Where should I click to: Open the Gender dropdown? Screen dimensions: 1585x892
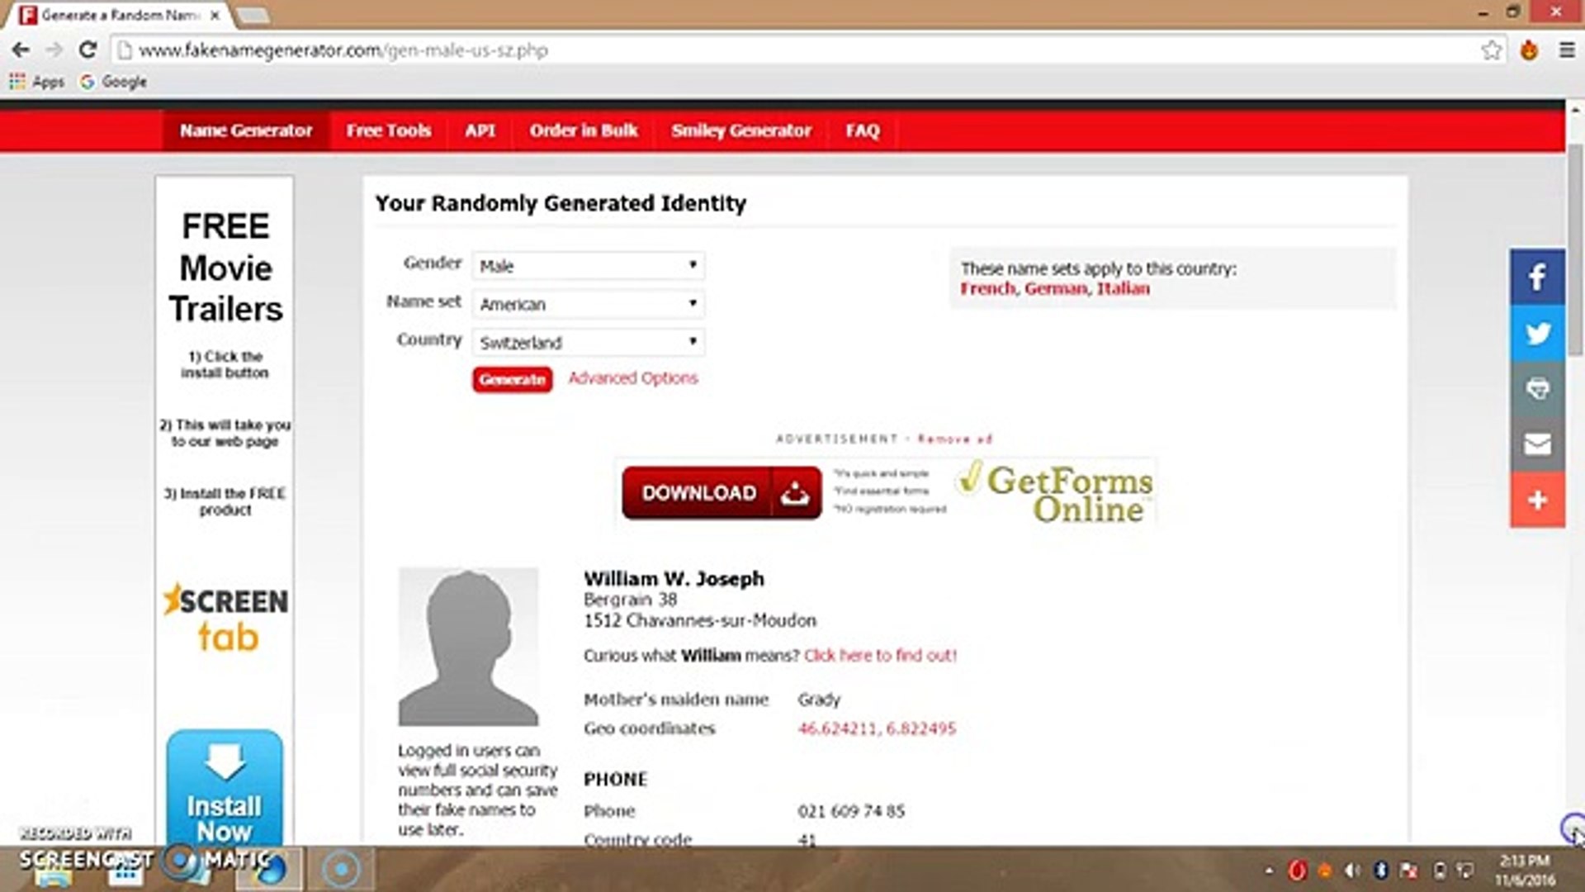(x=588, y=266)
